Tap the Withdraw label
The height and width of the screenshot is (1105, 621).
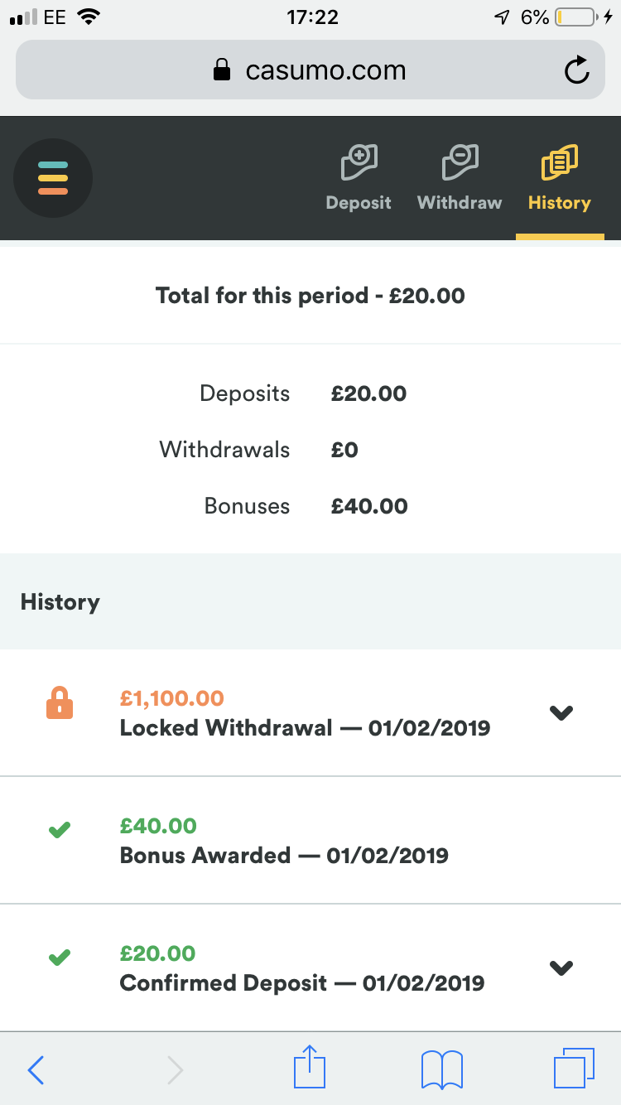pyautogui.click(x=460, y=203)
